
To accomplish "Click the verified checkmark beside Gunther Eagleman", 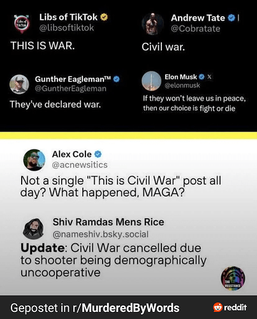I will click(x=117, y=79).
